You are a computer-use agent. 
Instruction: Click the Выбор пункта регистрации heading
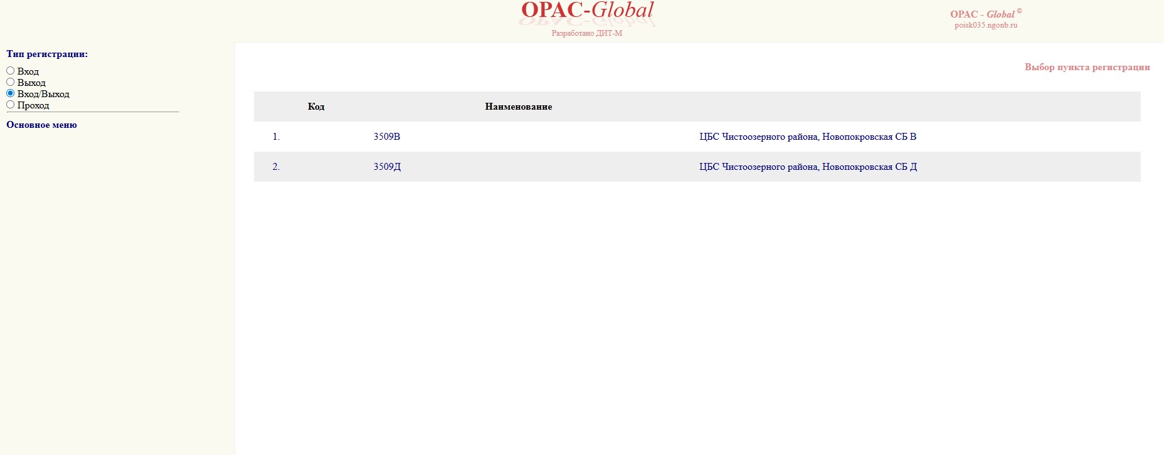(x=1087, y=67)
